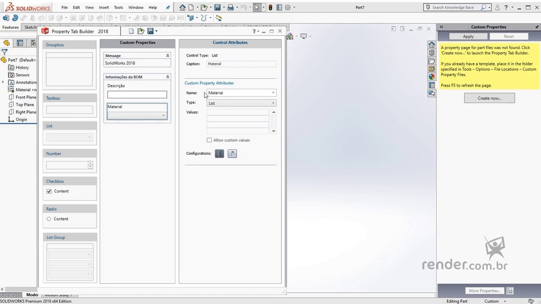Viewport: 541px width, 304px height.
Task: Click the Reset button in Custom Properties
Action: 508,36
